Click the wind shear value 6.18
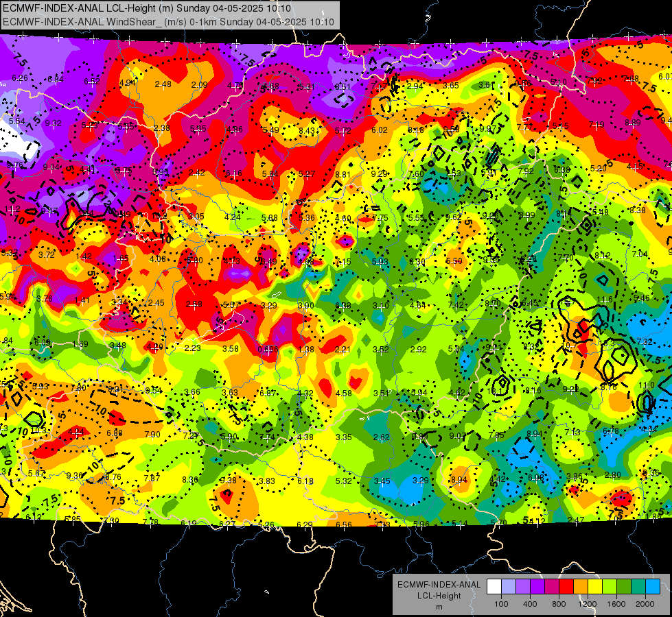This screenshot has height=617, width=672. (305, 481)
